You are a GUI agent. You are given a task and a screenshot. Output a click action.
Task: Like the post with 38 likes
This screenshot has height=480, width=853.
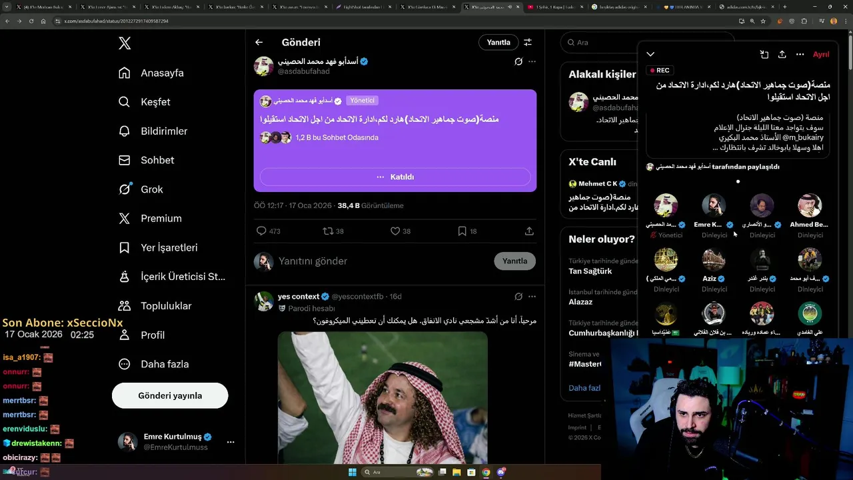(395, 231)
